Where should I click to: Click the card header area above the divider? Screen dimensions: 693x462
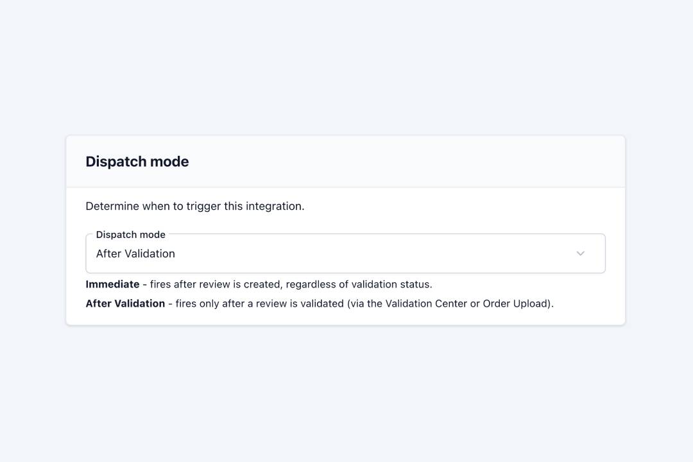(x=346, y=161)
